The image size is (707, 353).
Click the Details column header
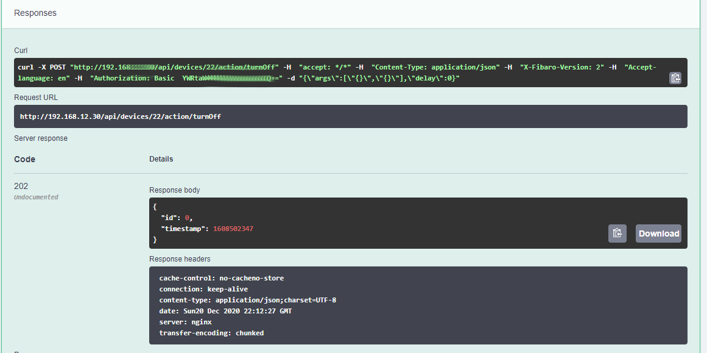[161, 159]
